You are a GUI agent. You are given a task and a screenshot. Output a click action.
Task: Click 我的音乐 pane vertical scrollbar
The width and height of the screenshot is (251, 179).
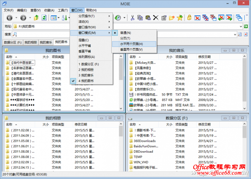(244, 83)
